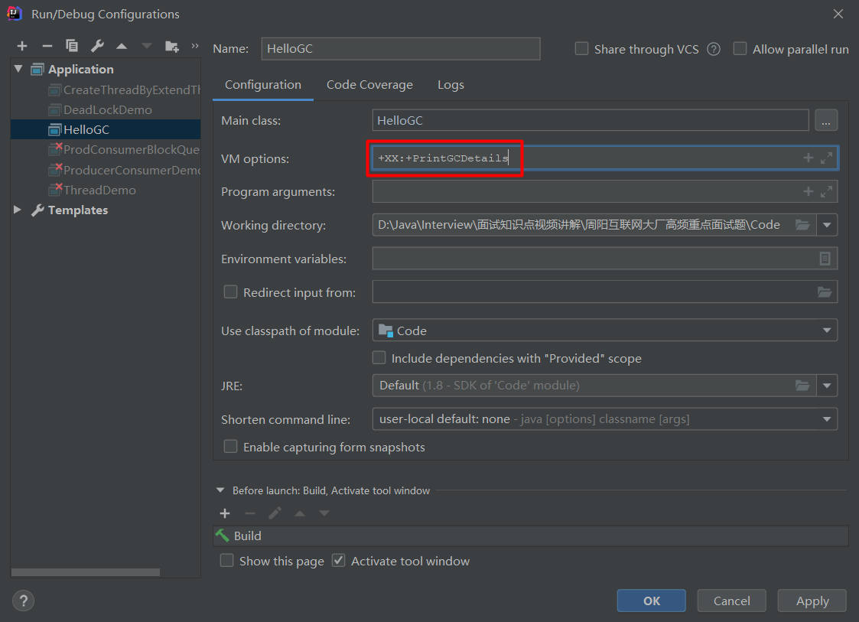859x622 pixels.
Task: Expand the Templates tree node
Action: pos(18,210)
